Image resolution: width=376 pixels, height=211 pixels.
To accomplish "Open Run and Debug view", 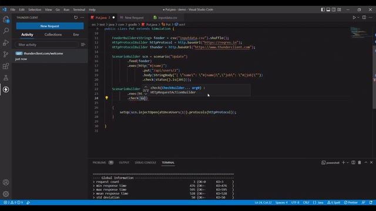I will point(6,43).
